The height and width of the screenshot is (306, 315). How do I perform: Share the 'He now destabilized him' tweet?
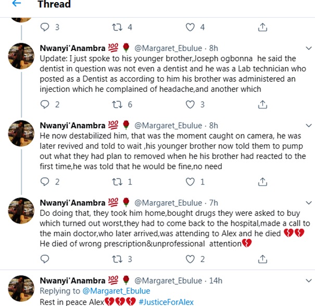263,182
